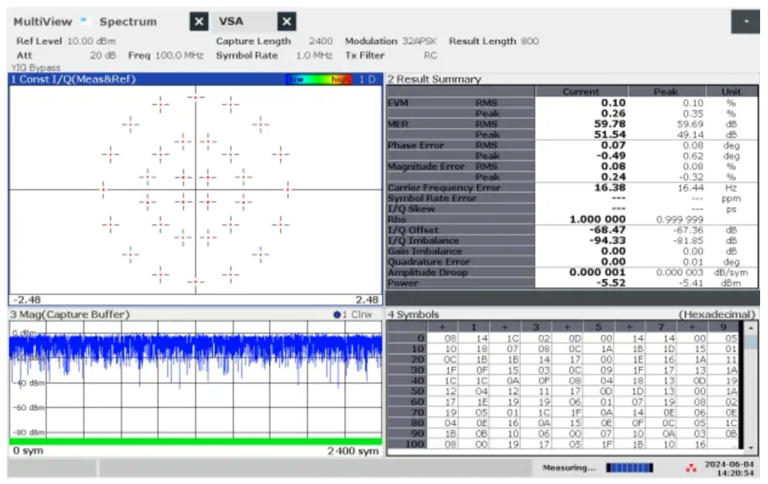Image resolution: width=768 pixels, height=484 pixels.
Task: Open the top-right dropdown menu arrow
Action: tap(746, 22)
